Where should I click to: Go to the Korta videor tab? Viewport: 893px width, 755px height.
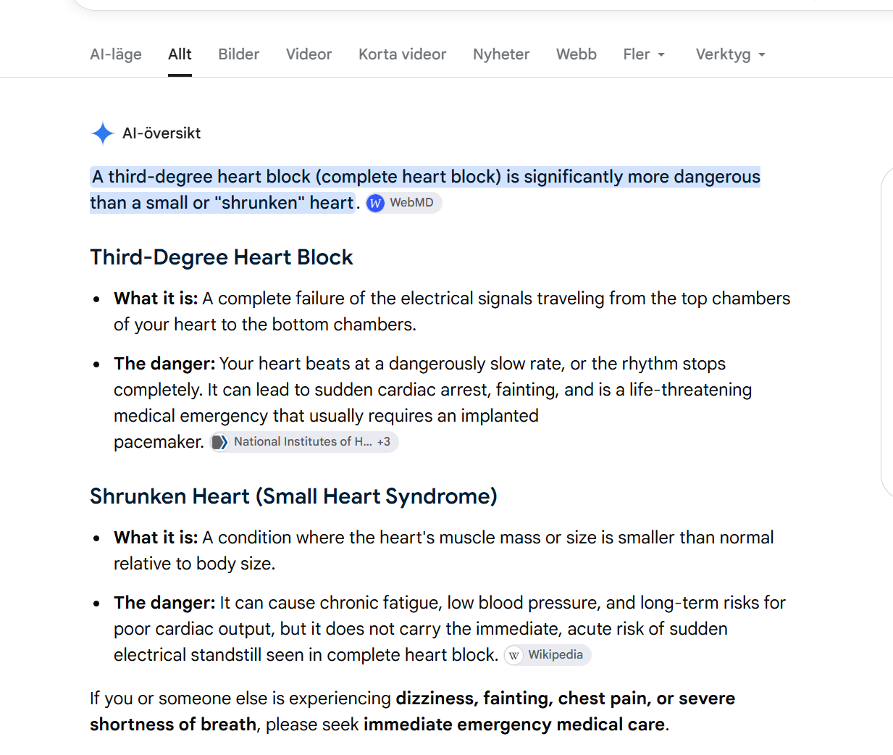tap(402, 54)
